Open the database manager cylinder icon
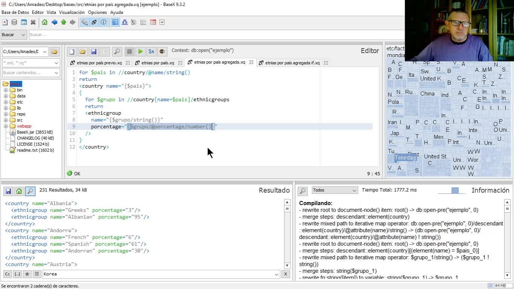 (x=14, y=22)
